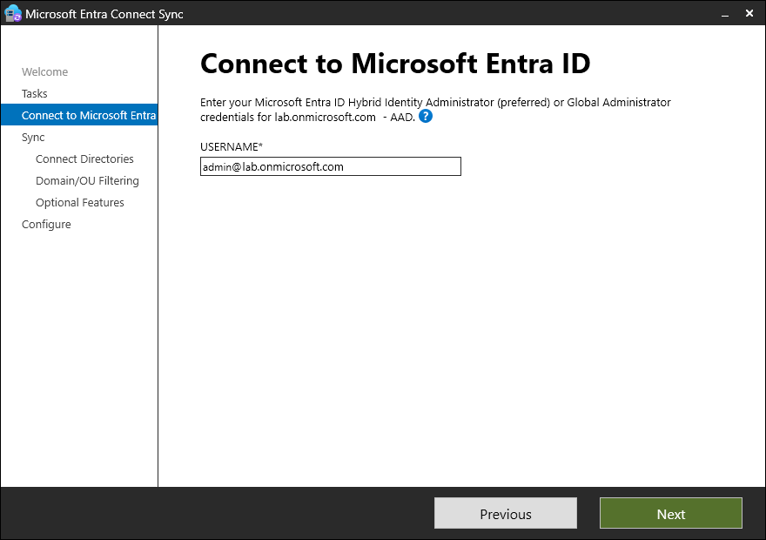Click the green Next button

[670, 514]
